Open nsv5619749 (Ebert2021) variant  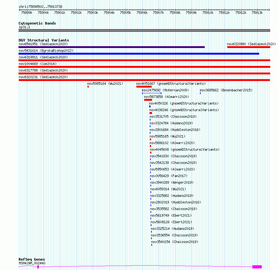coord(171,215)
